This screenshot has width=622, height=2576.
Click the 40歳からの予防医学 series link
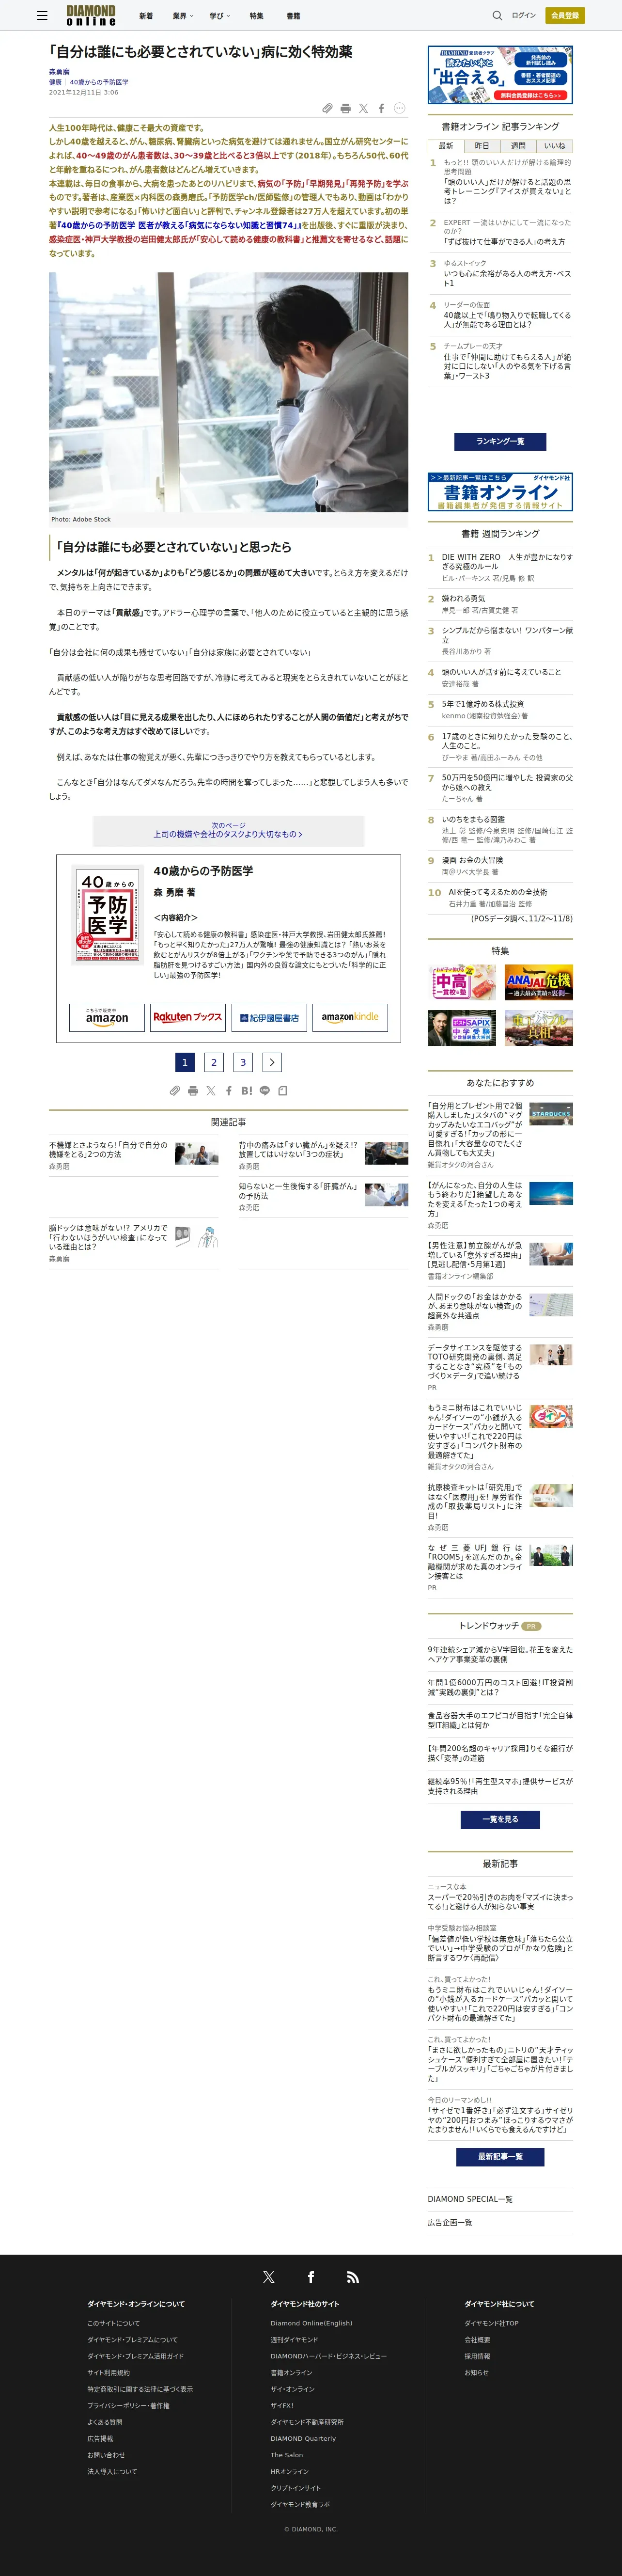point(99,82)
